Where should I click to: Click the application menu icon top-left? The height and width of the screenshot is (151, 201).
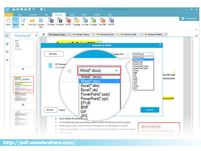7,10
